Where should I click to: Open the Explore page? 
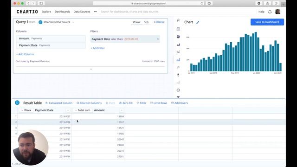[x=46, y=12]
